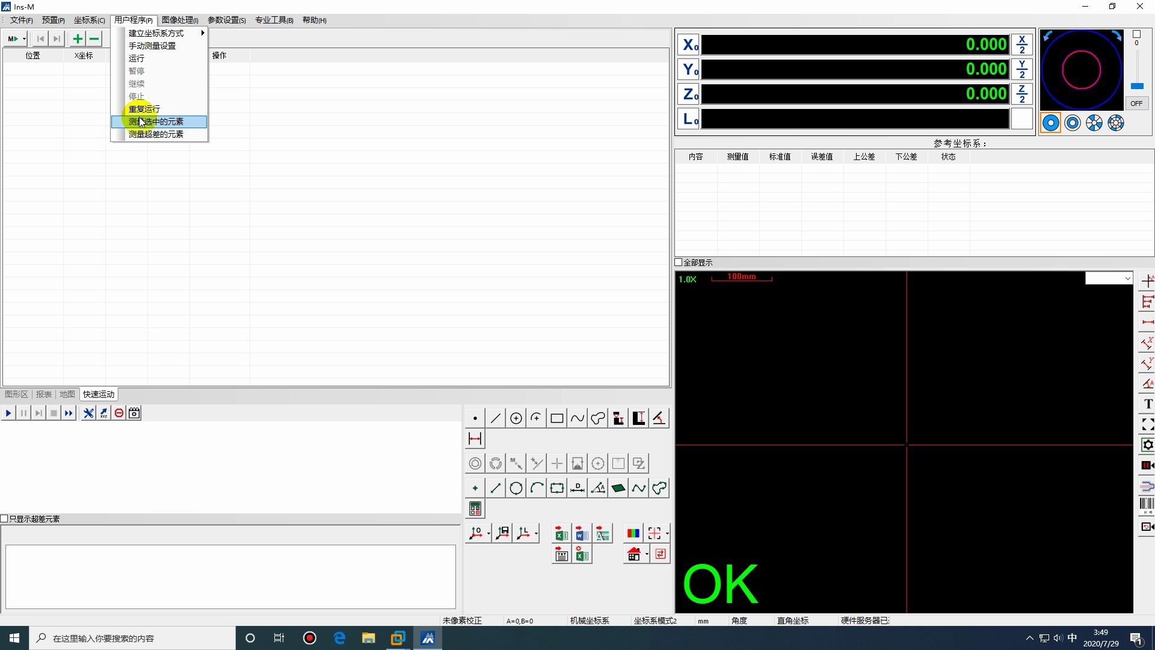The image size is (1155, 650).
Task: Select 重复运行 from user program menu
Action: point(144,109)
